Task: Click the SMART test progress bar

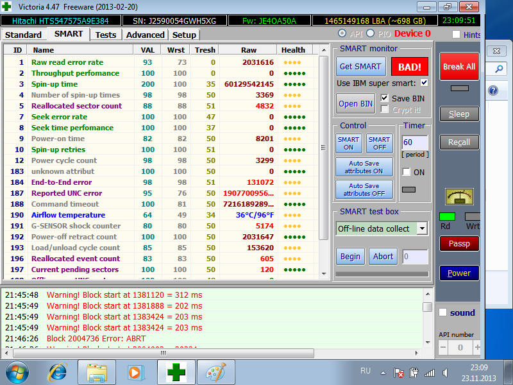Action: pos(382,275)
